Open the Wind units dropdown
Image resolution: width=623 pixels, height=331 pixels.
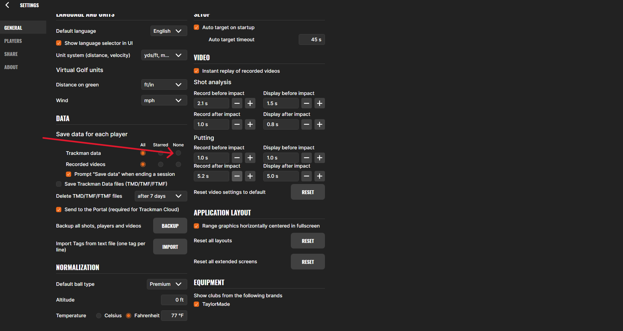[164, 101]
